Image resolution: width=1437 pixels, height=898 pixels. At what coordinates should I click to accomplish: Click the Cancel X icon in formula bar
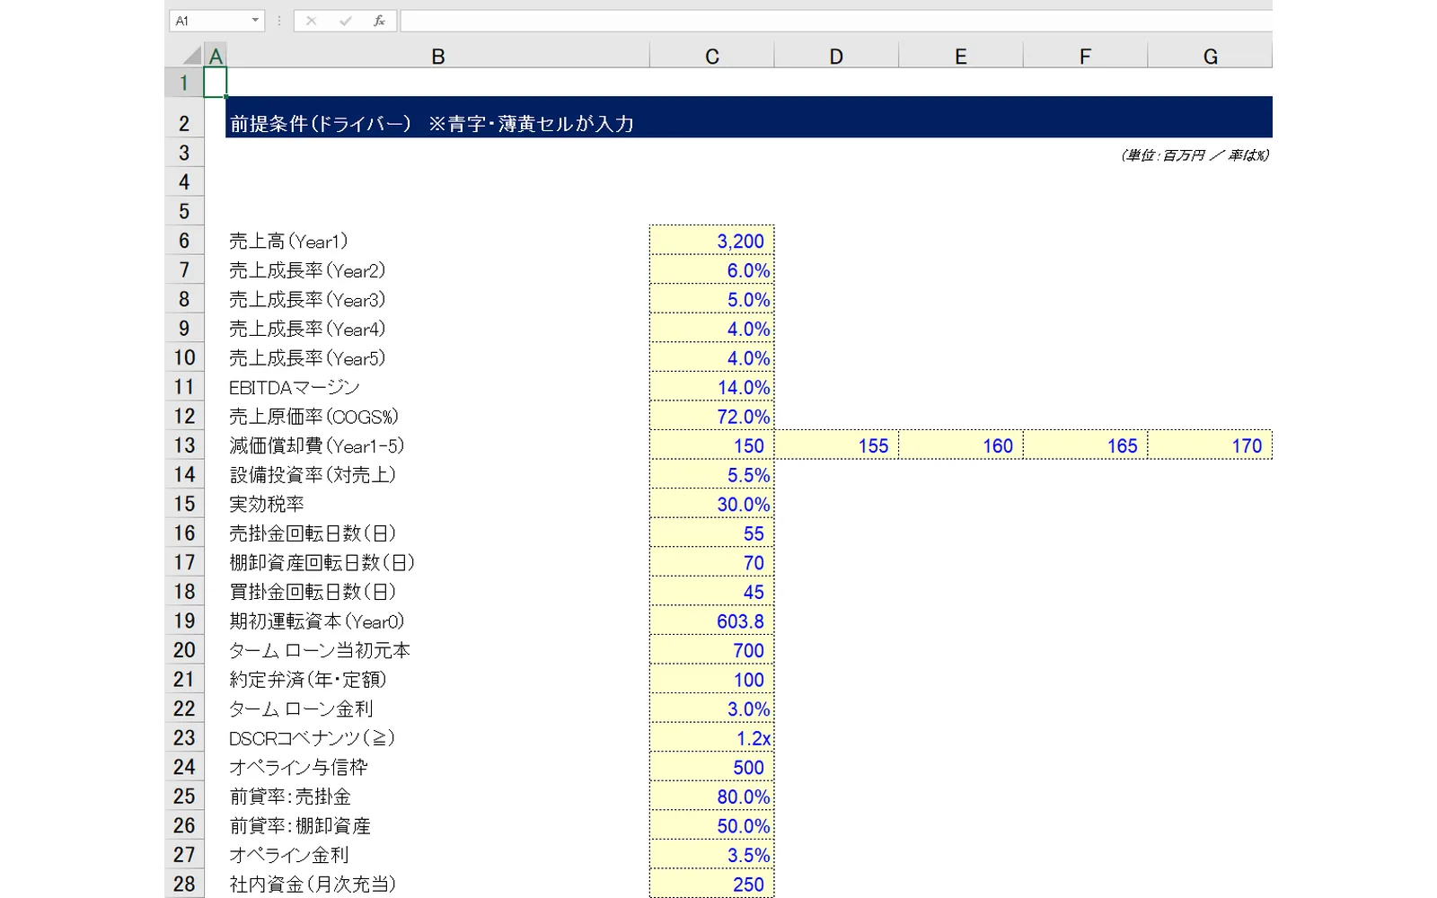(311, 21)
